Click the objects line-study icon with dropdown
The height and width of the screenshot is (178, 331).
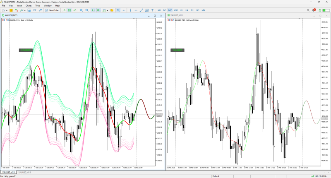pos(22,10)
